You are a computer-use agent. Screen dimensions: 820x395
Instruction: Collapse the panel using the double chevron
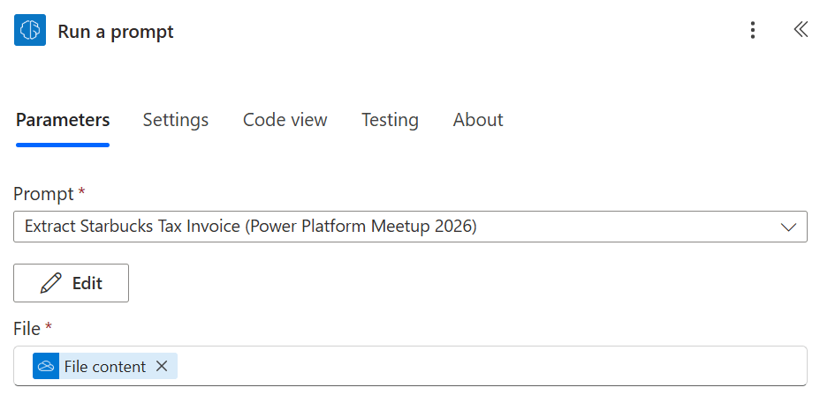pyautogui.click(x=800, y=30)
